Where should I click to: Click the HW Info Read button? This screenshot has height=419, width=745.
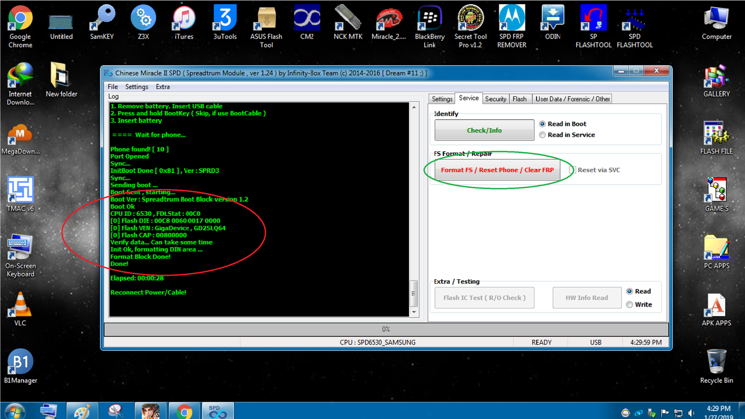pos(587,298)
